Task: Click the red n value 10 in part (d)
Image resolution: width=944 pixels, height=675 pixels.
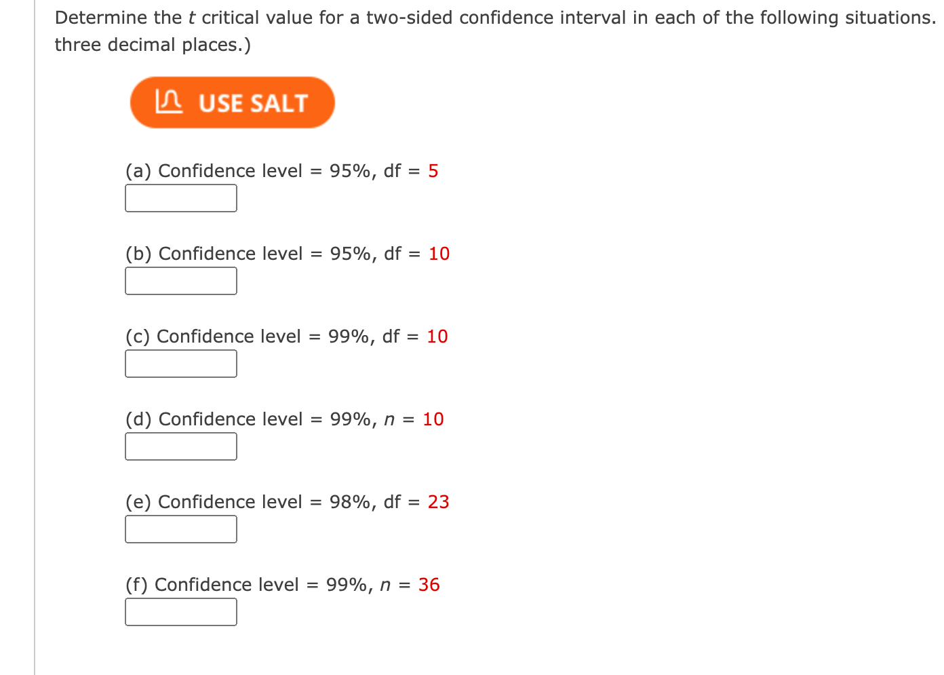Action: pos(434,419)
